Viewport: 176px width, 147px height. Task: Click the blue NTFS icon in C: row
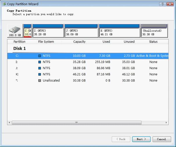[40, 56]
